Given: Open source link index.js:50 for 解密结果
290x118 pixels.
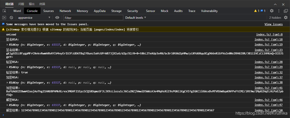Looking at the screenshot, I should (268, 110).
